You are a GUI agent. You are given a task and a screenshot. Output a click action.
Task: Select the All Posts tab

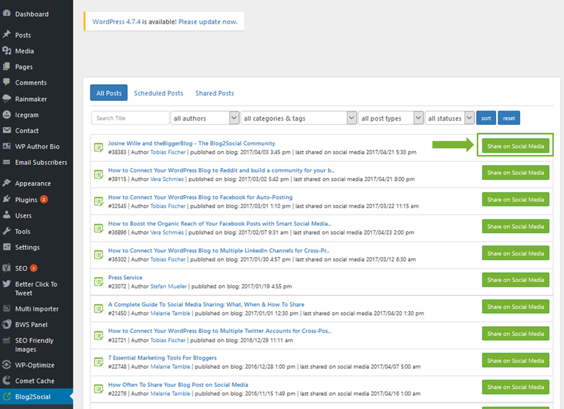[108, 93]
